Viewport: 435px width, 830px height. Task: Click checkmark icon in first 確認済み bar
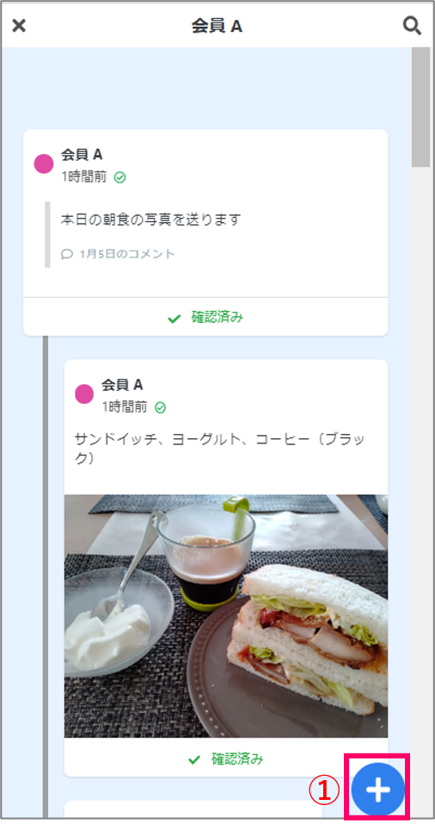(x=174, y=318)
